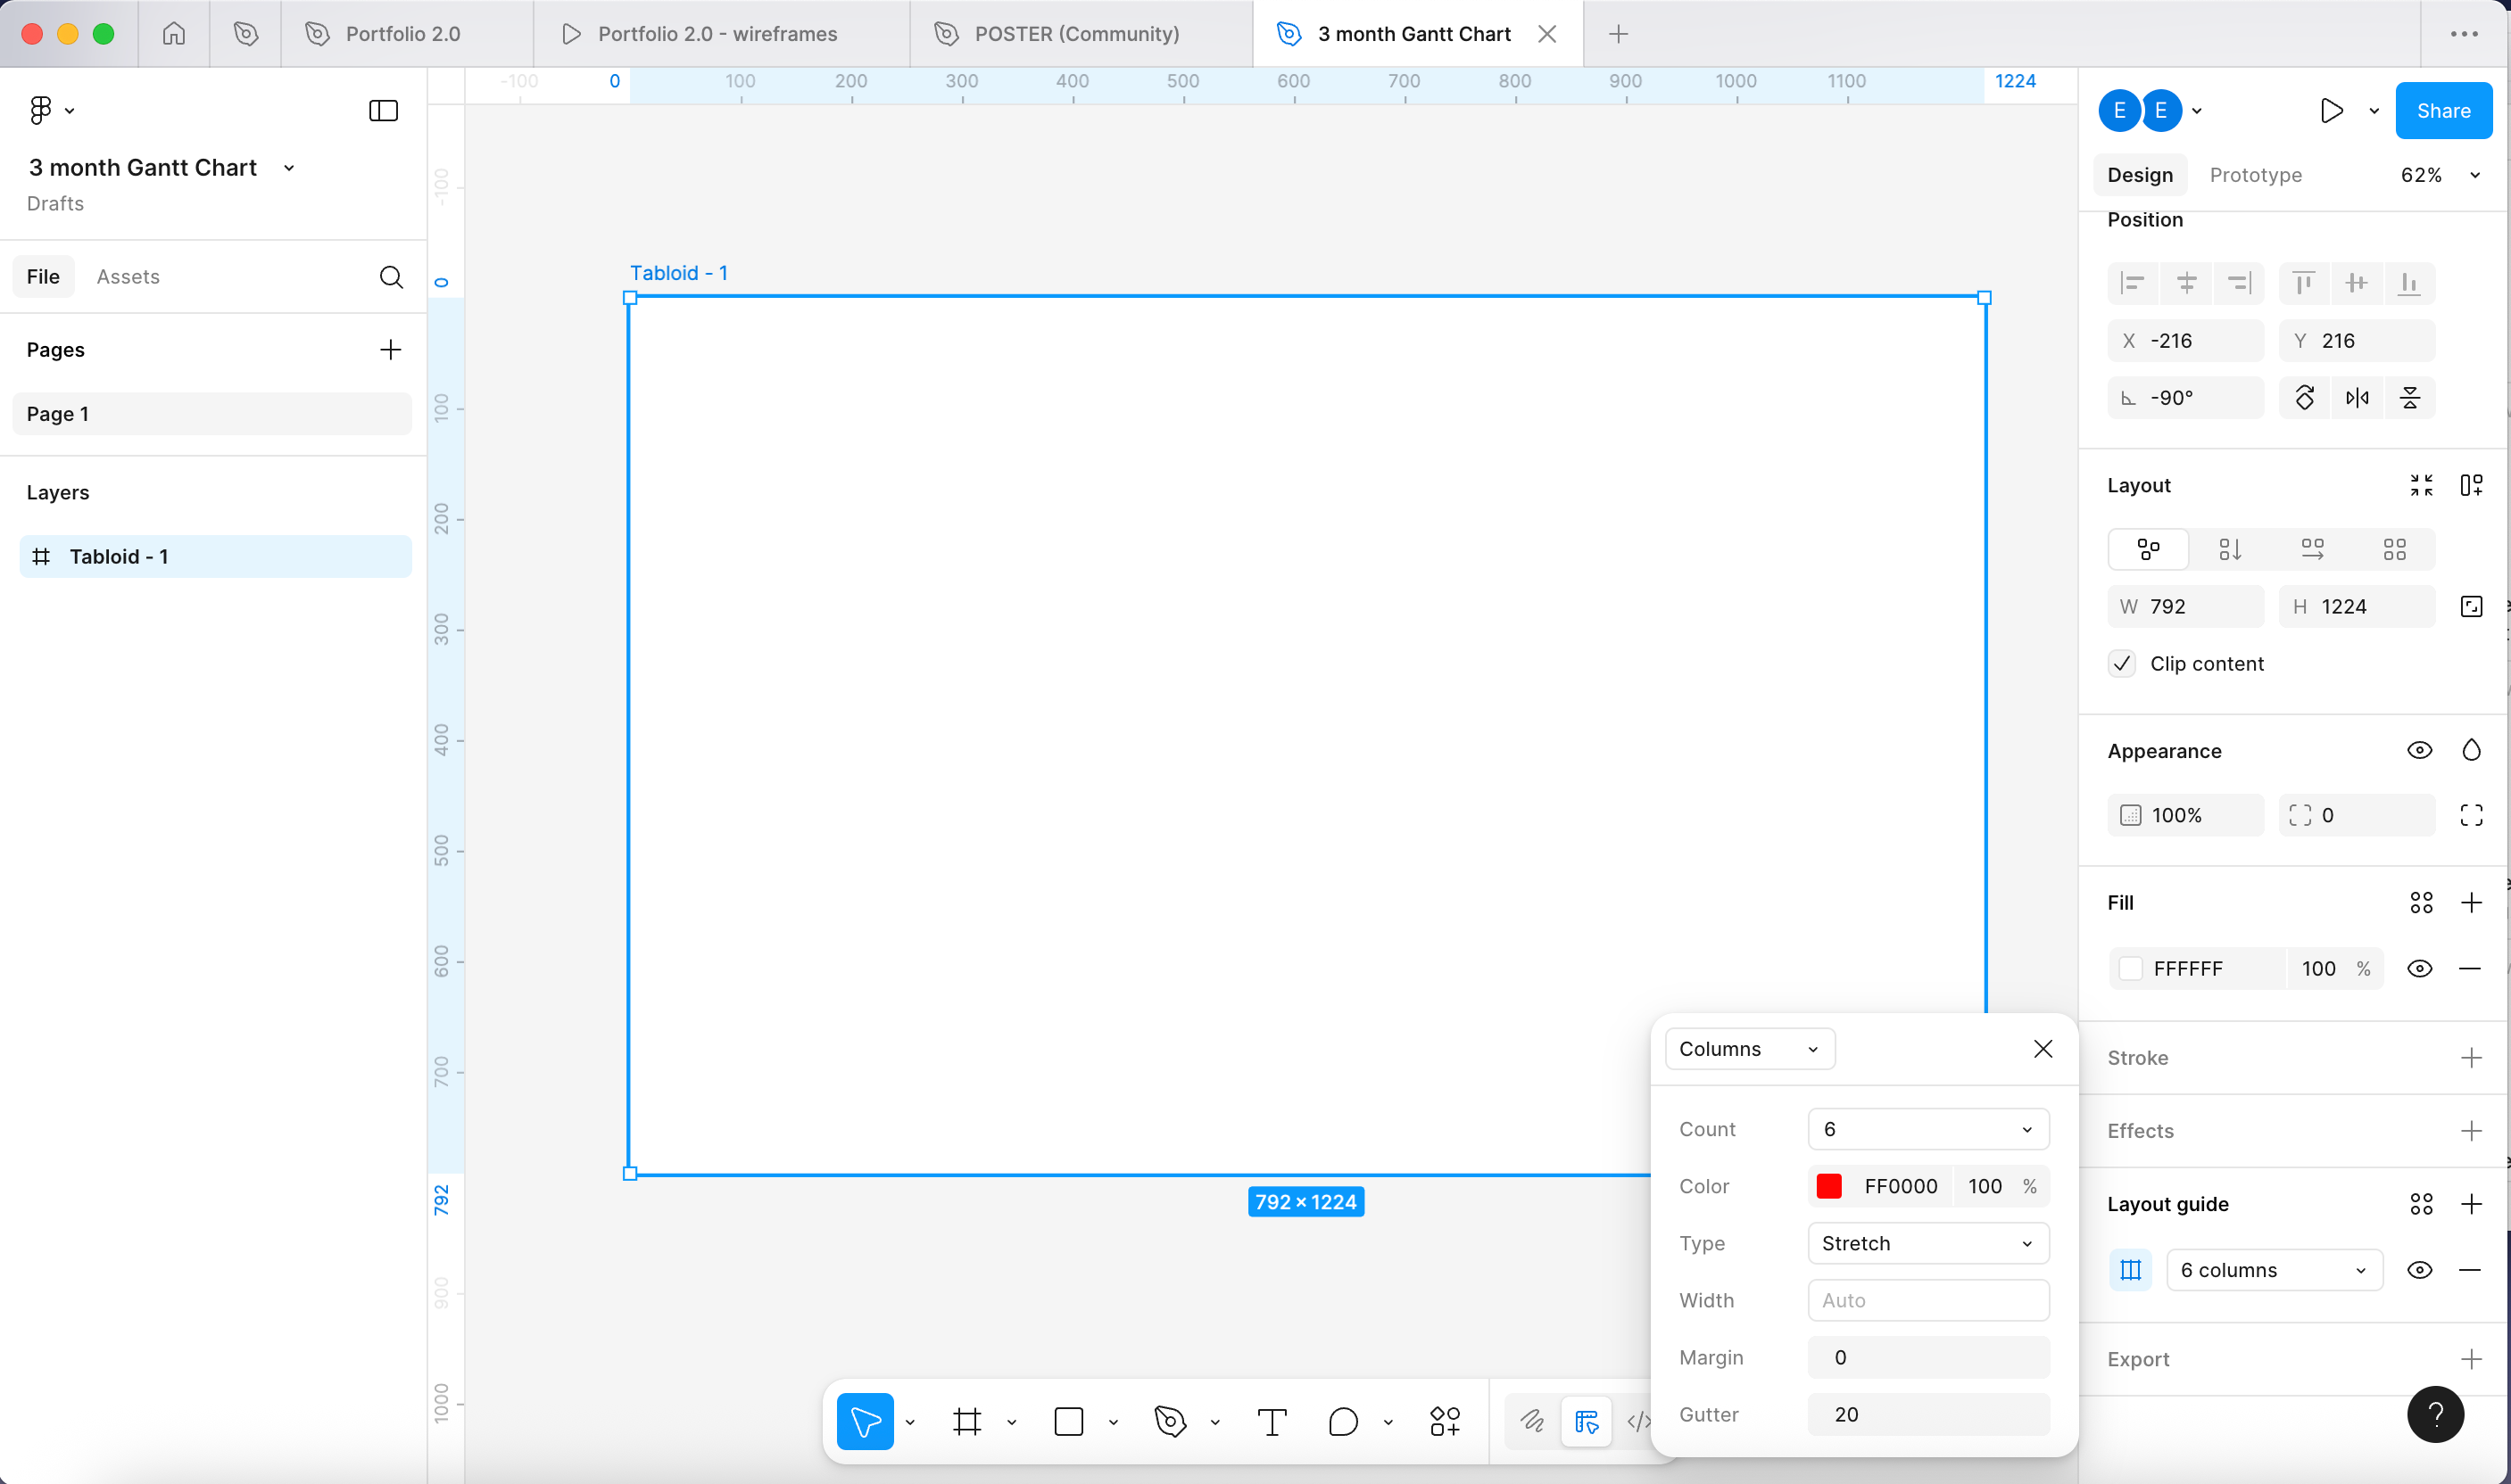Click the blue Share button
The height and width of the screenshot is (1484, 2511).
pyautogui.click(x=2443, y=111)
